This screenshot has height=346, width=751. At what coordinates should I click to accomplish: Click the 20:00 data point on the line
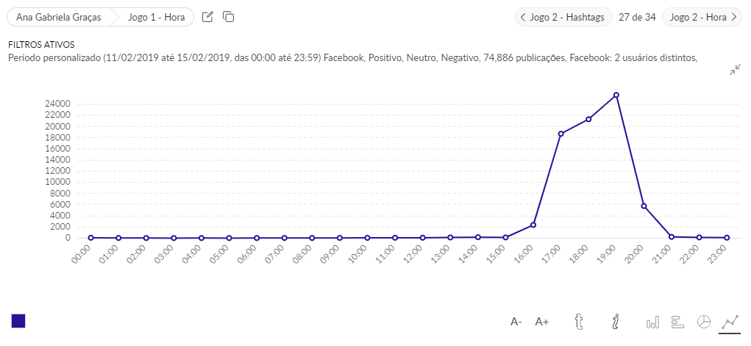pos(644,206)
